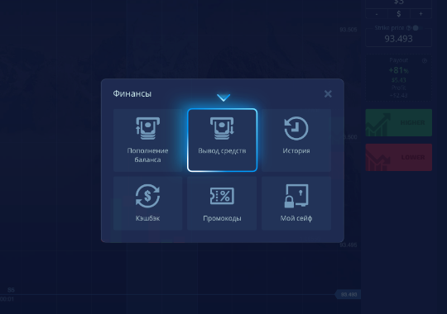The height and width of the screenshot is (314, 447).
Task: Click the dollar currency button
Action: 399,14
